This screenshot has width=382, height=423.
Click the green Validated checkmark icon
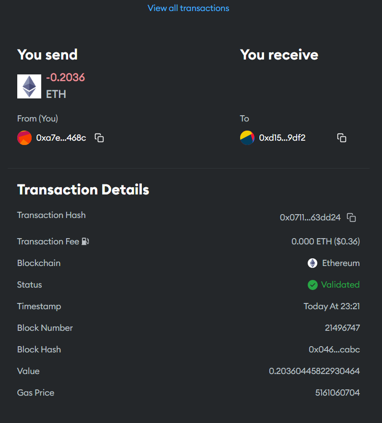click(x=313, y=285)
